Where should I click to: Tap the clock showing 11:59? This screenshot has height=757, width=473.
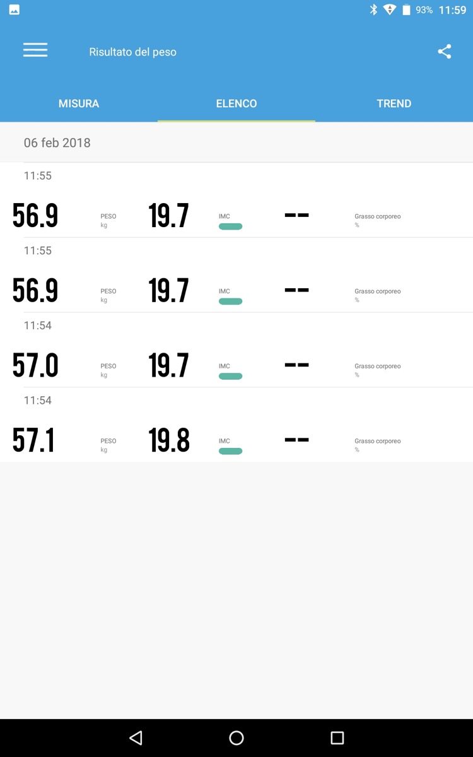click(452, 10)
